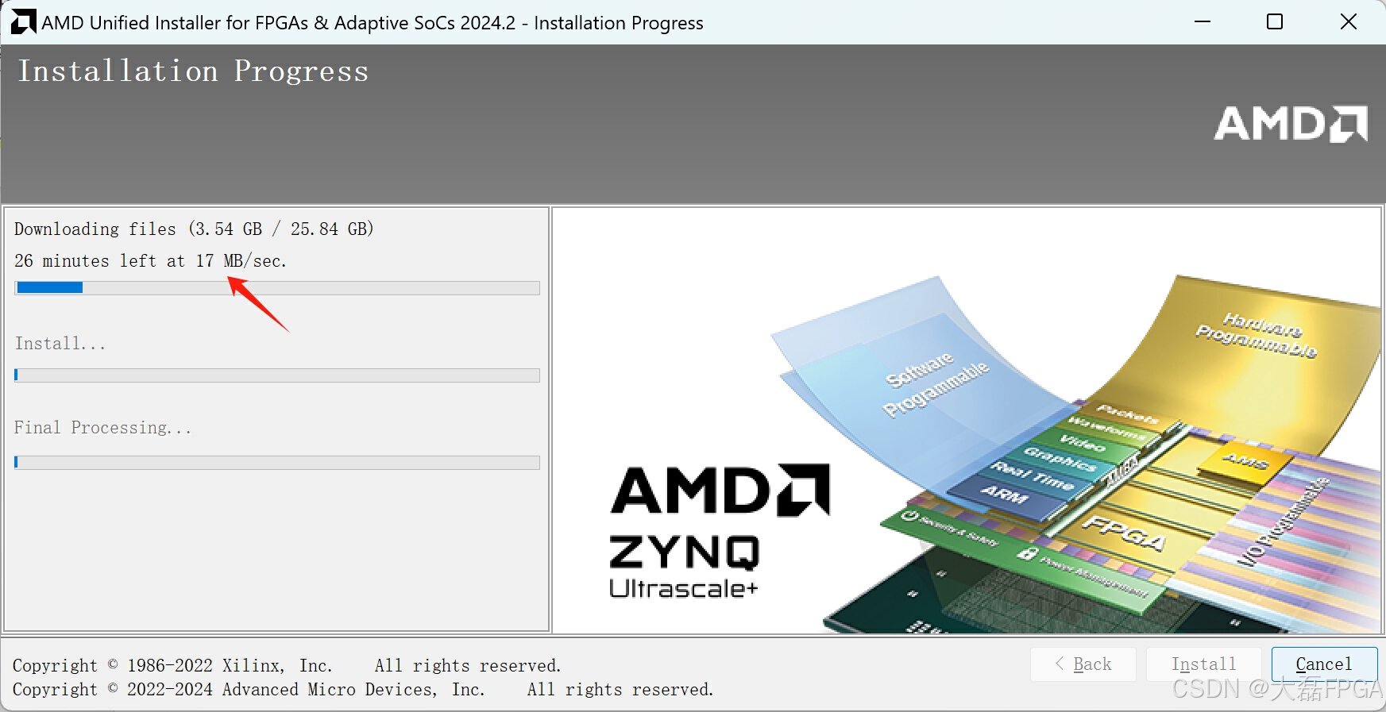The width and height of the screenshot is (1386, 712).
Task: Click the 'Final Processing...' status label
Action: click(102, 428)
